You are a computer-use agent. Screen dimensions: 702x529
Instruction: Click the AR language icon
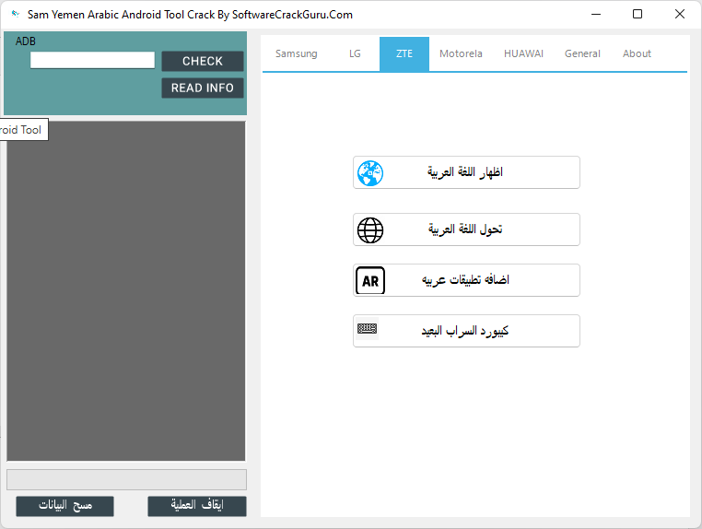370,281
